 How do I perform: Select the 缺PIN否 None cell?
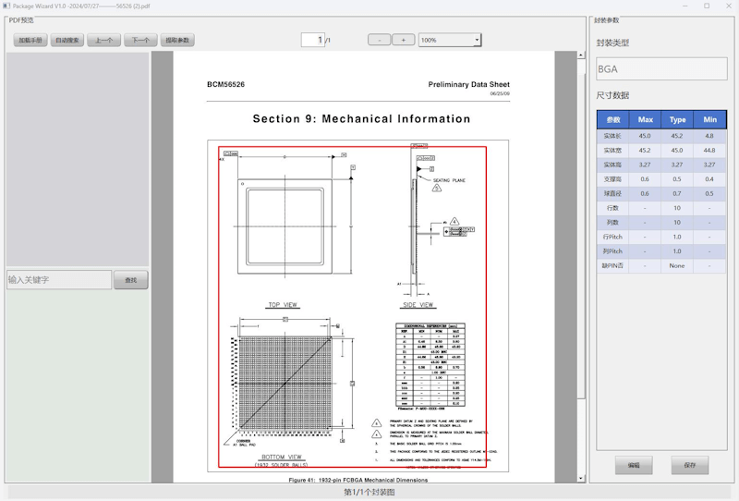click(x=677, y=265)
